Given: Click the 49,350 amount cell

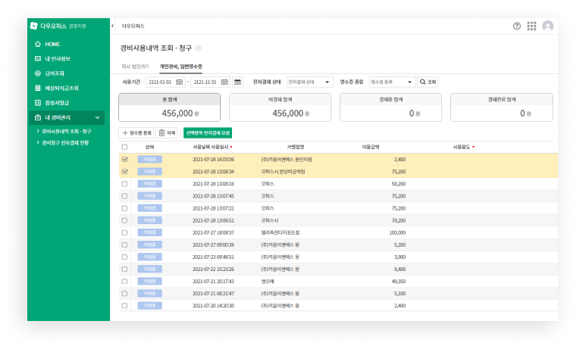Looking at the screenshot, I should coord(399,282).
